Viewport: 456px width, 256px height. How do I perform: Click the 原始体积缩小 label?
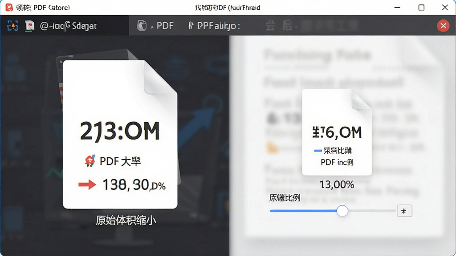(126, 220)
